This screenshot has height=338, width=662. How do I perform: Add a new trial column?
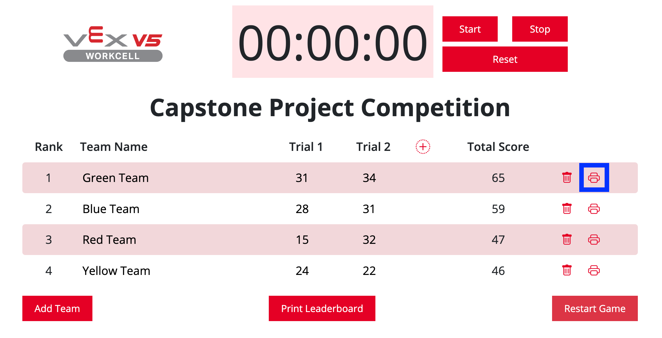(x=423, y=147)
